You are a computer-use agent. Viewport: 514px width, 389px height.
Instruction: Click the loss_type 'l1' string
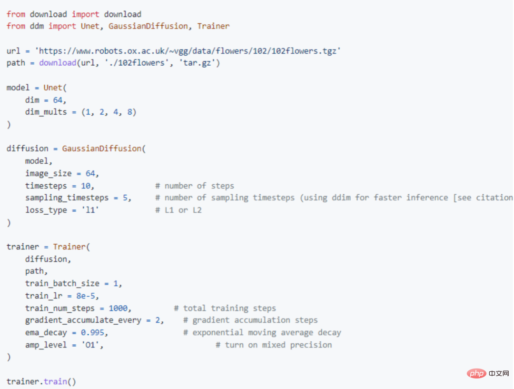[x=90, y=210]
